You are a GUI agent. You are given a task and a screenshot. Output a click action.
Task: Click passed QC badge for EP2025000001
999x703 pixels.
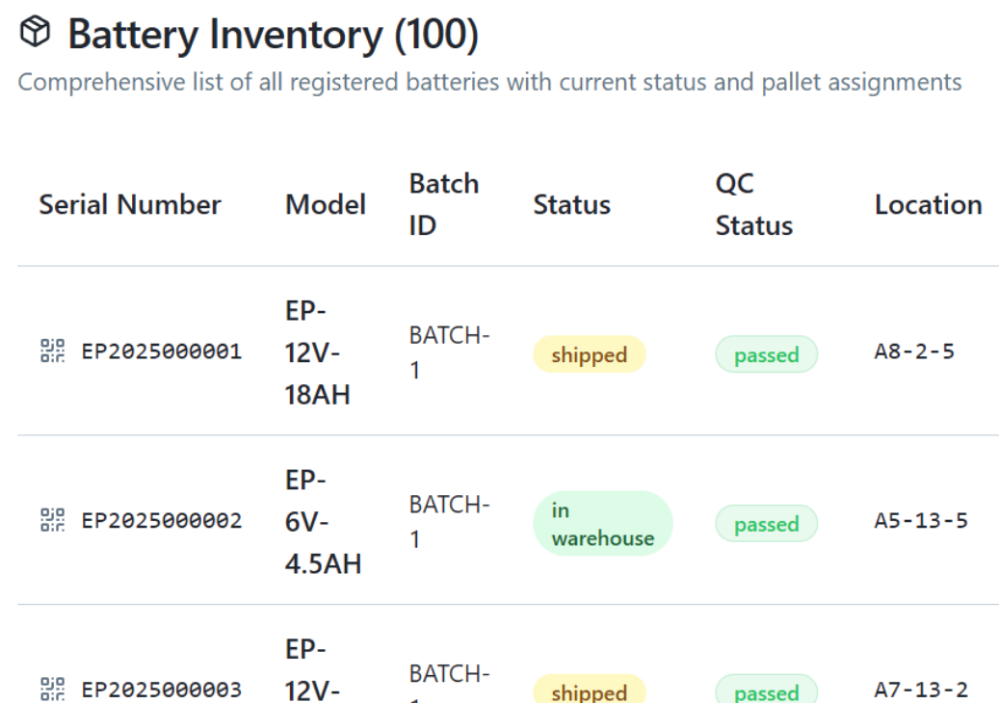click(x=766, y=354)
